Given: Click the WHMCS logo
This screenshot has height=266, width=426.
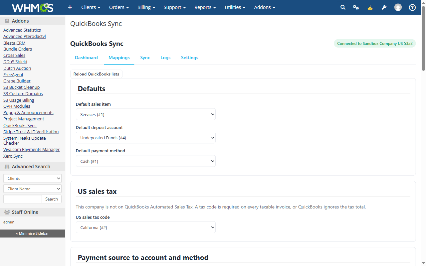Looking at the screenshot, I should tap(32, 7).
